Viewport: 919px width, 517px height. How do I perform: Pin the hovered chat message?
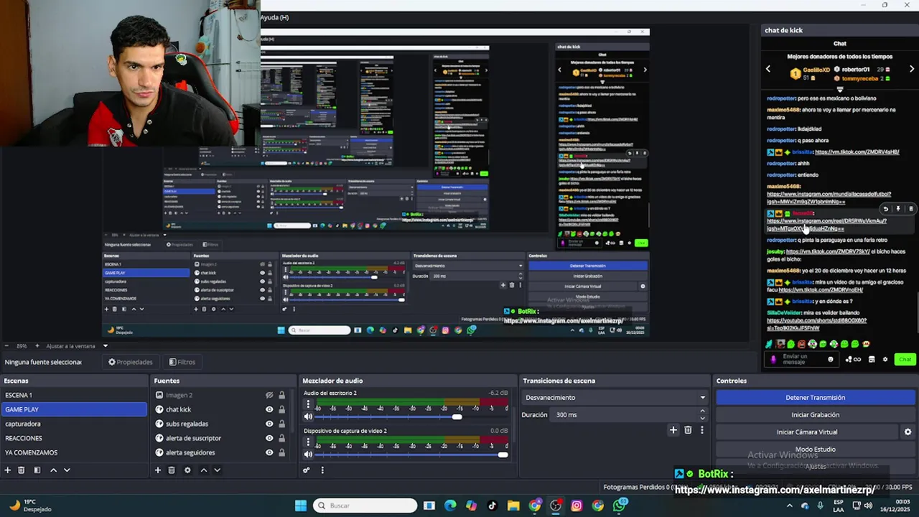[898, 209]
